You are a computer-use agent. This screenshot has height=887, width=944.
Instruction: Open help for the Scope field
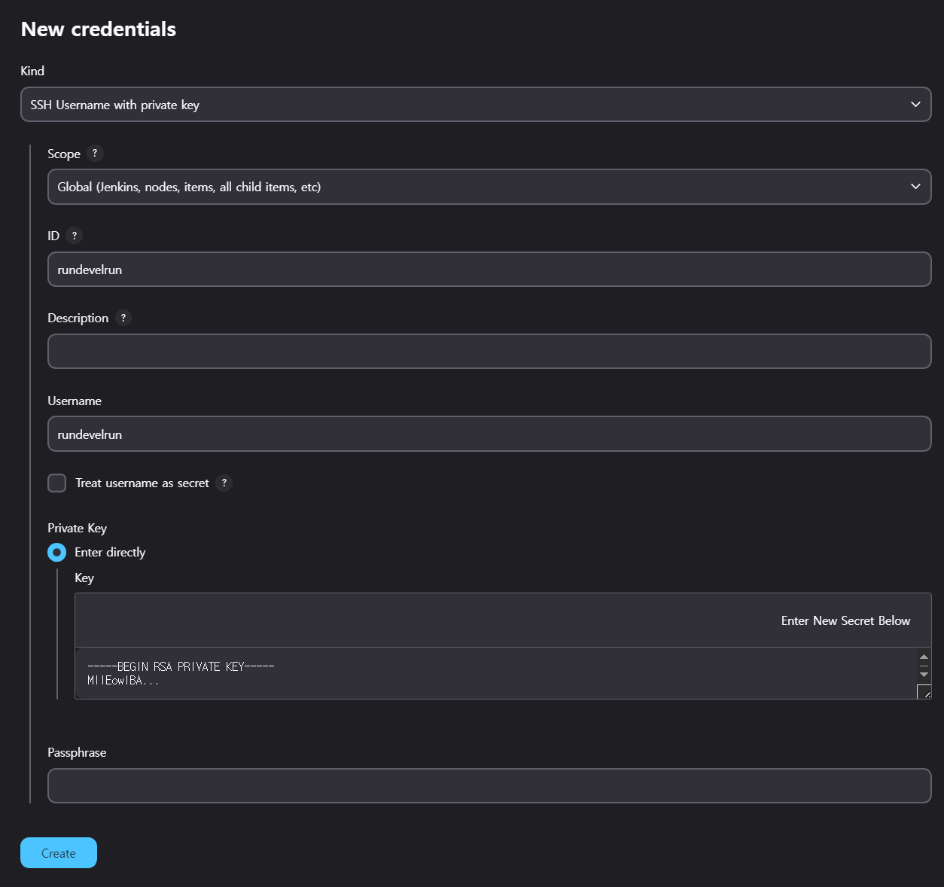[95, 154]
